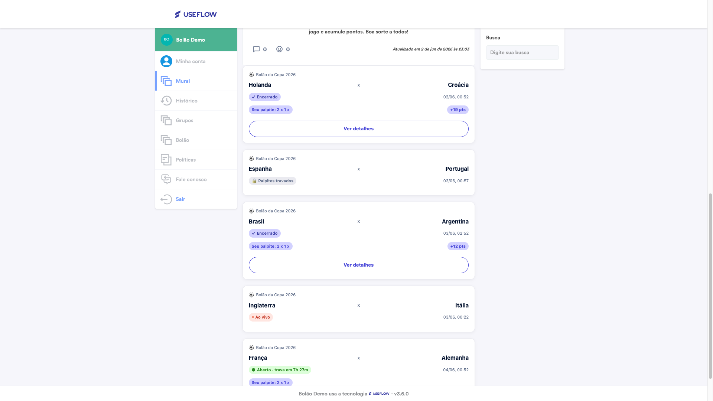This screenshot has width=713, height=401.
Task: Open Políticas in sidebar
Action: click(196, 160)
